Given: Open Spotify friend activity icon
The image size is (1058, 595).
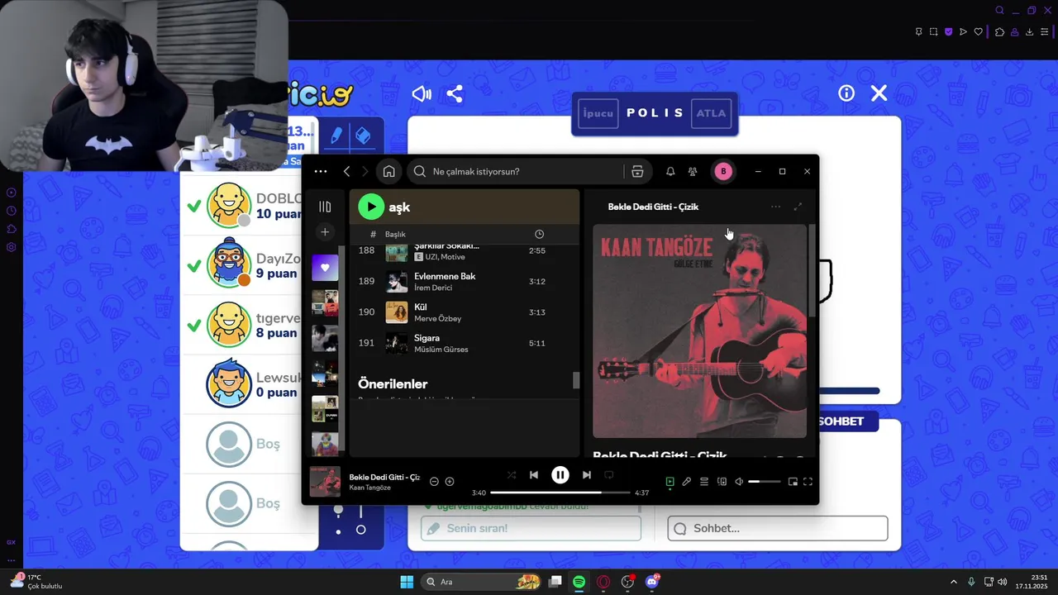Looking at the screenshot, I should pyautogui.click(x=693, y=171).
